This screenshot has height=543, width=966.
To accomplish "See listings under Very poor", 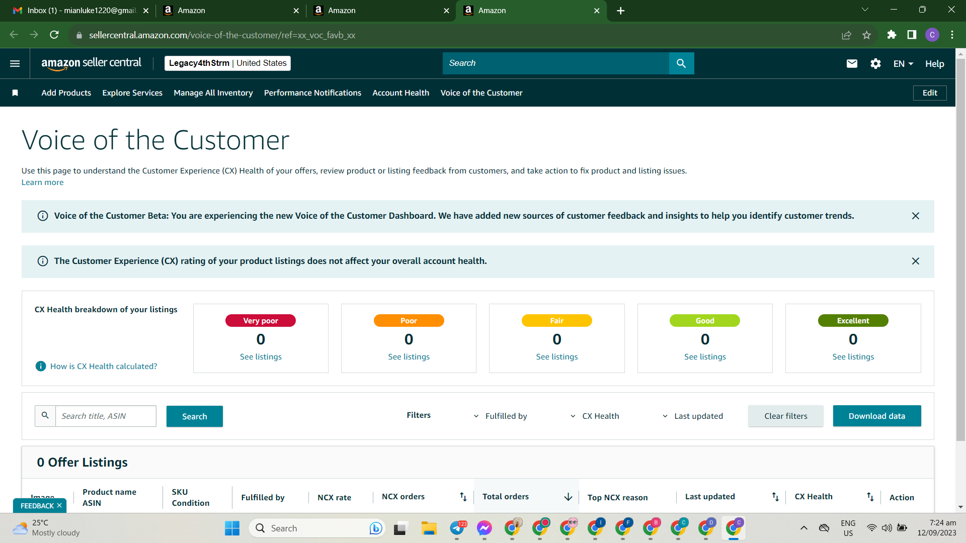I will pos(261,357).
